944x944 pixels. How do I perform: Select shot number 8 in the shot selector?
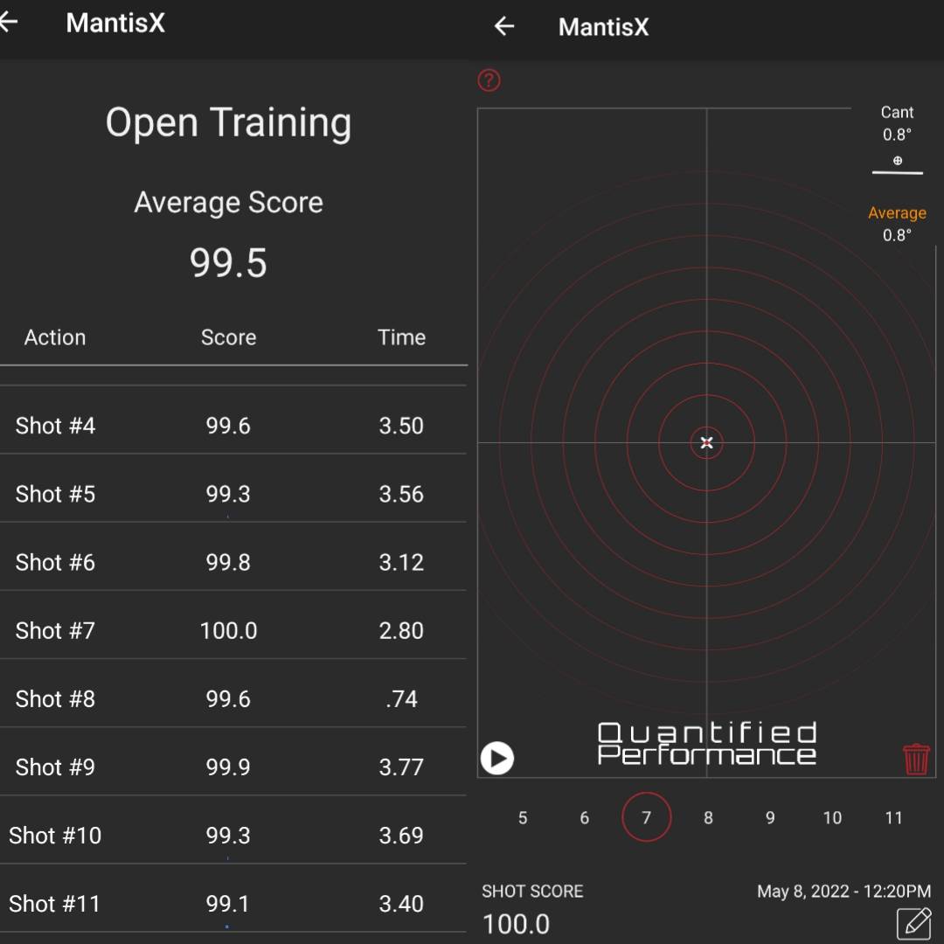708,817
